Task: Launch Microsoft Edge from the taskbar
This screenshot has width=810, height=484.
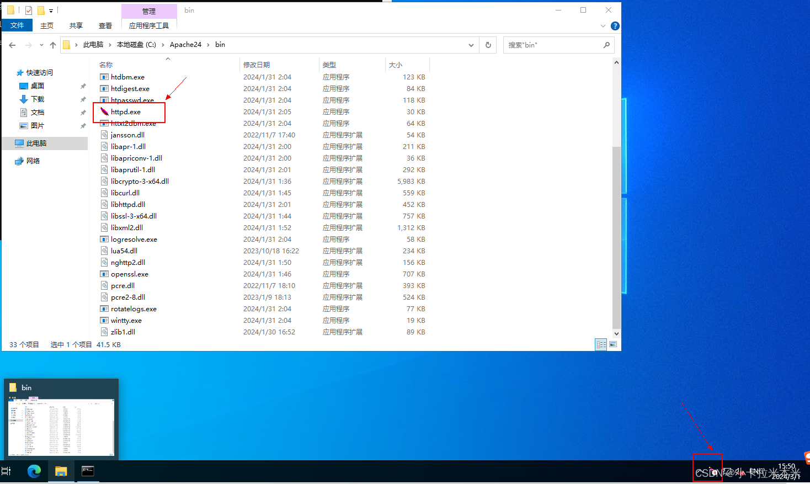Action: click(x=34, y=471)
